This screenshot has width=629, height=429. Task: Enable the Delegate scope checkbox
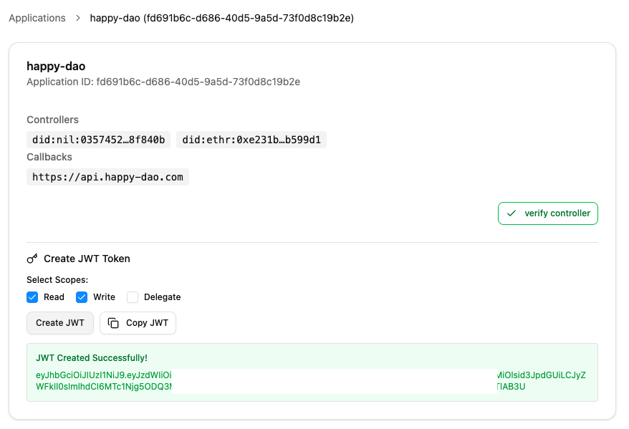133,297
